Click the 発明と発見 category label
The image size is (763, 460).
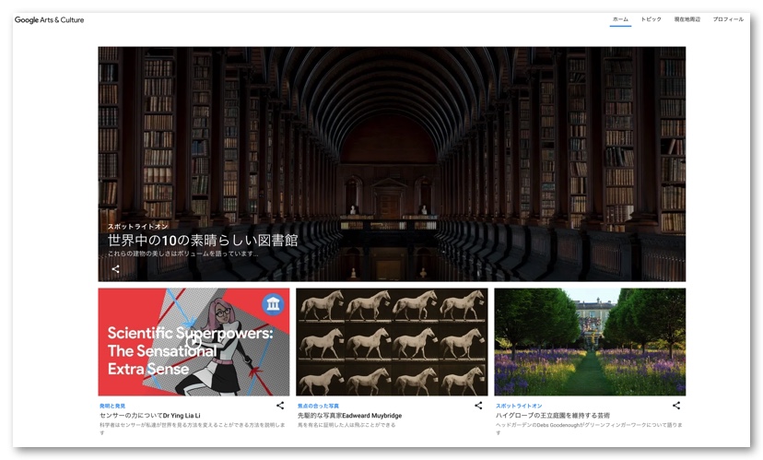tap(112, 406)
